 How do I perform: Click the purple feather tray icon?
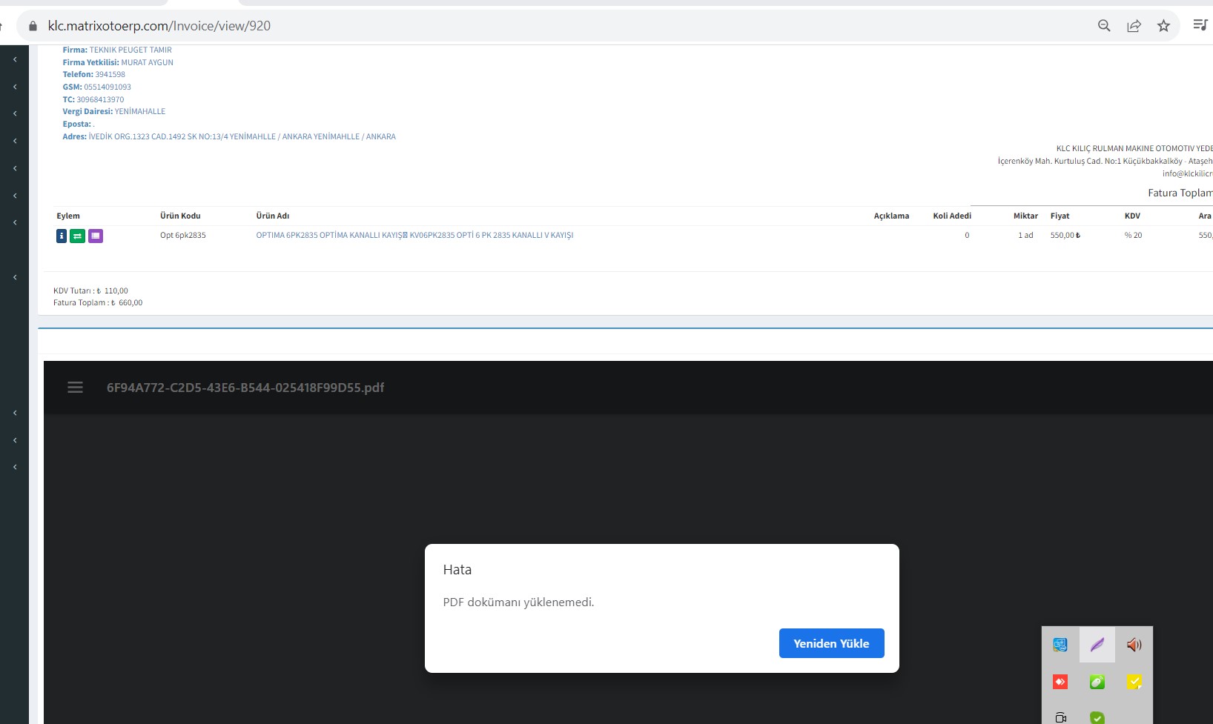tap(1097, 645)
